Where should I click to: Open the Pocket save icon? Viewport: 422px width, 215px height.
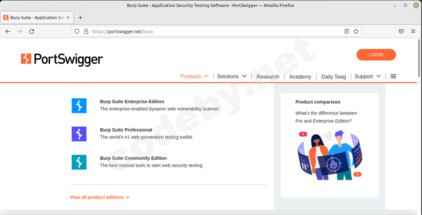point(401,31)
